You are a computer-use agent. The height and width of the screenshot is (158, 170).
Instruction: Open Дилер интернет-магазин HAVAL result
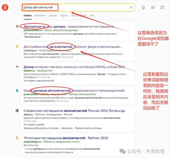click(74, 67)
